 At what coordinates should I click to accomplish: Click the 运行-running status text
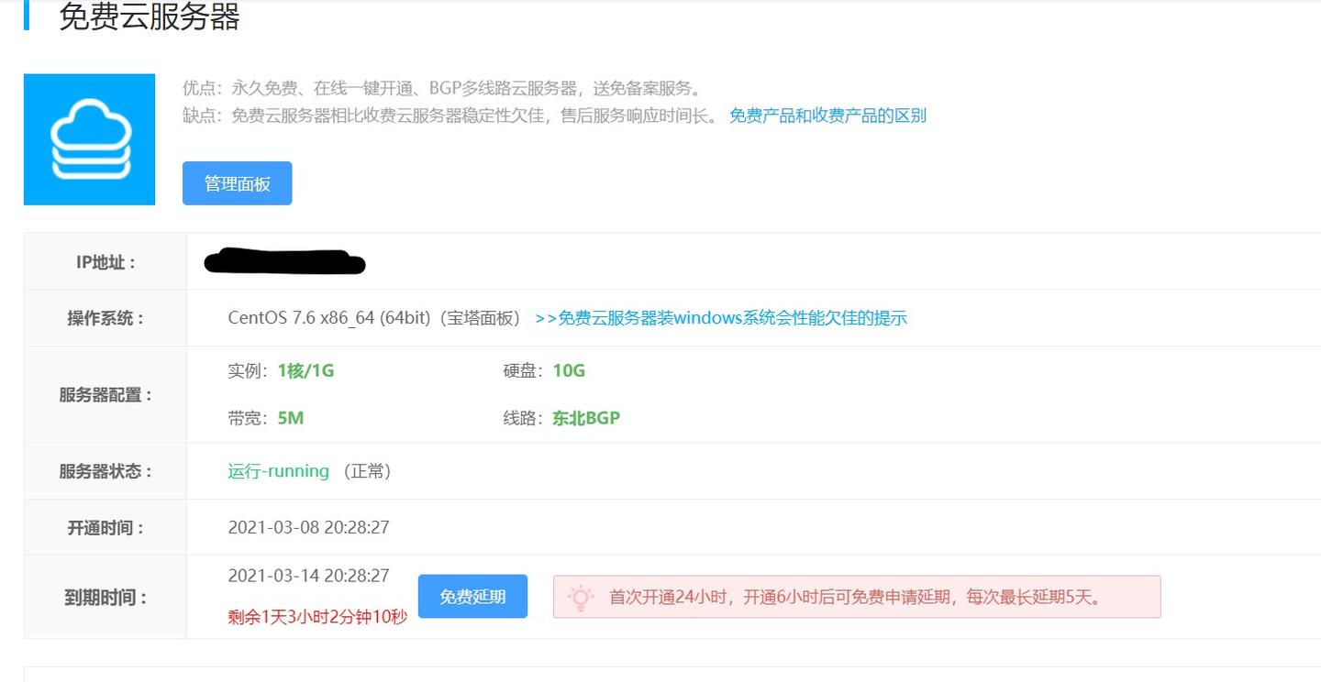[x=278, y=471]
